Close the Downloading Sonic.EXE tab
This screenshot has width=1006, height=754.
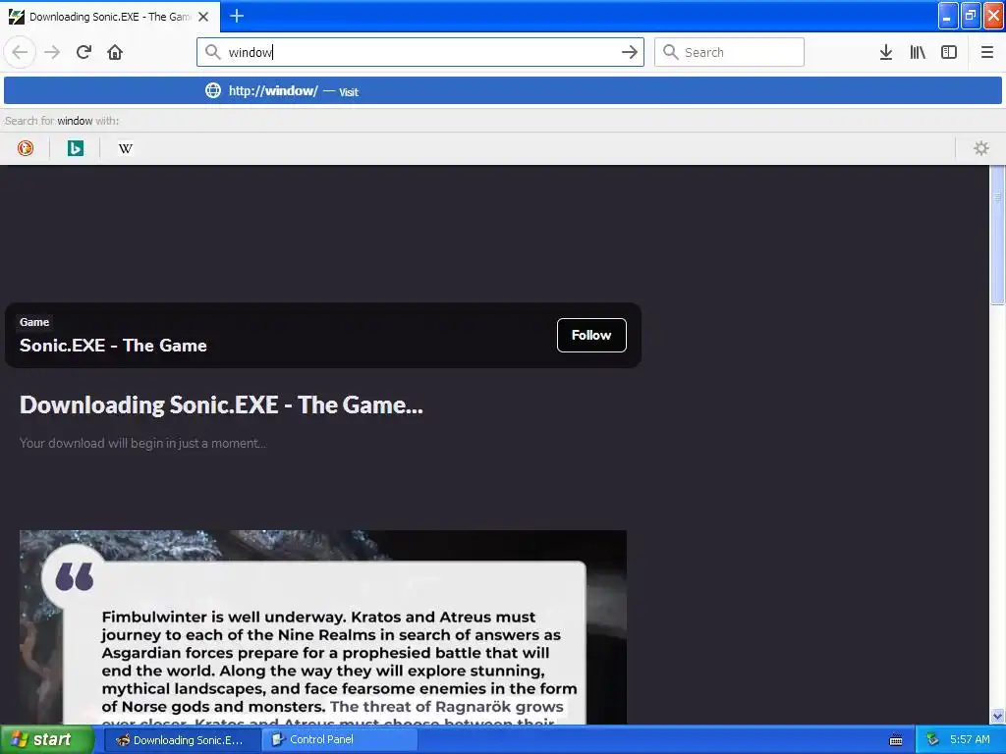click(203, 17)
